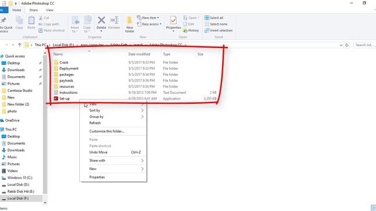This screenshot has width=376, height=211.
Task: Click the History icon in Open group
Action: pos(185,30)
